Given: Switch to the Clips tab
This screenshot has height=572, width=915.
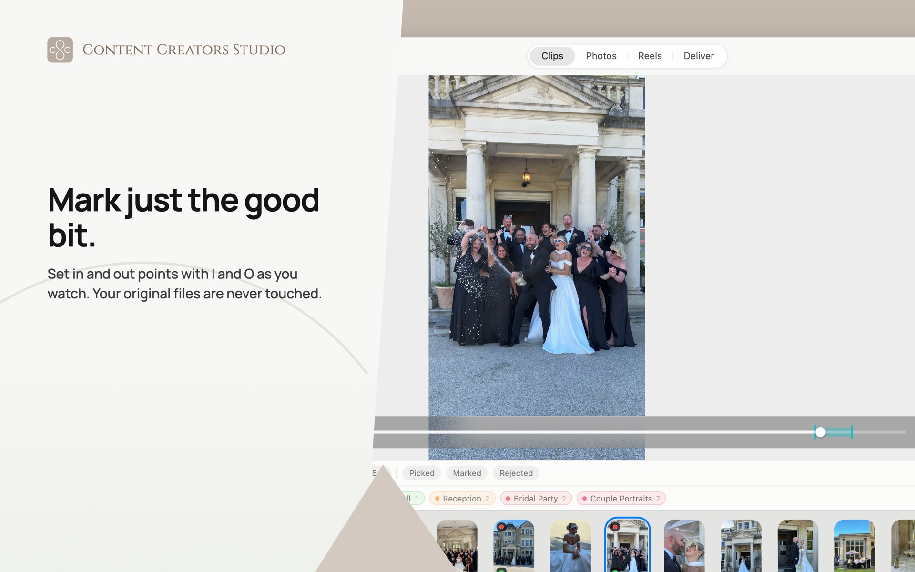Looking at the screenshot, I should coord(552,56).
